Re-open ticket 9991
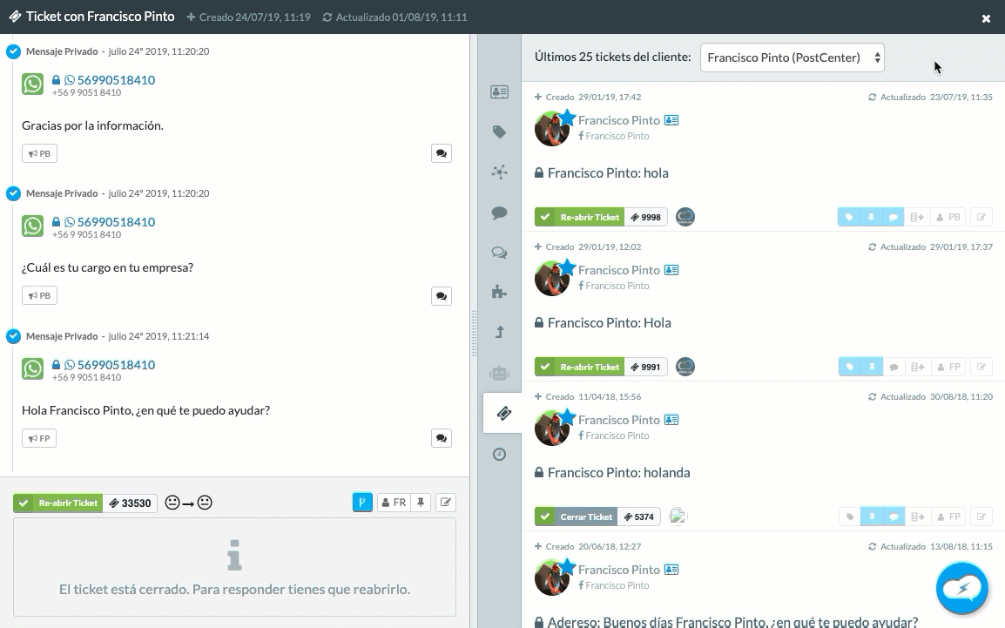1005x628 pixels. tap(580, 368)
